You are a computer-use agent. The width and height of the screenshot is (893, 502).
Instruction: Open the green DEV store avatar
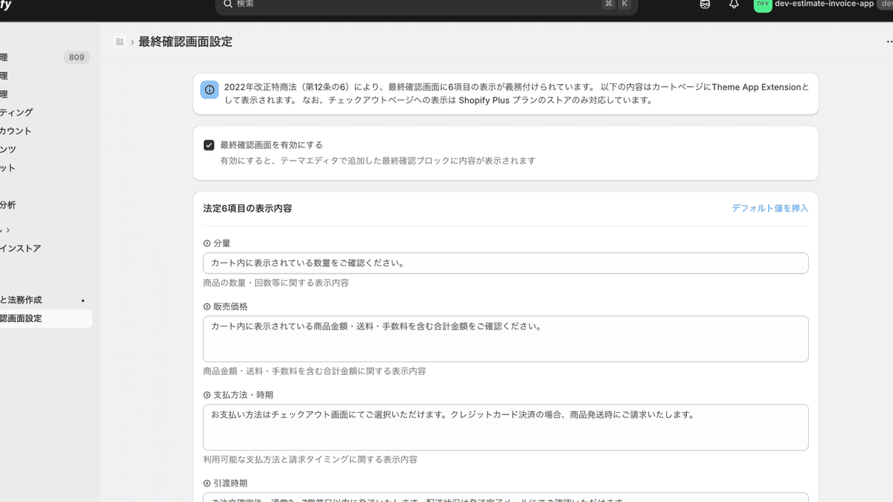(761, 5)
